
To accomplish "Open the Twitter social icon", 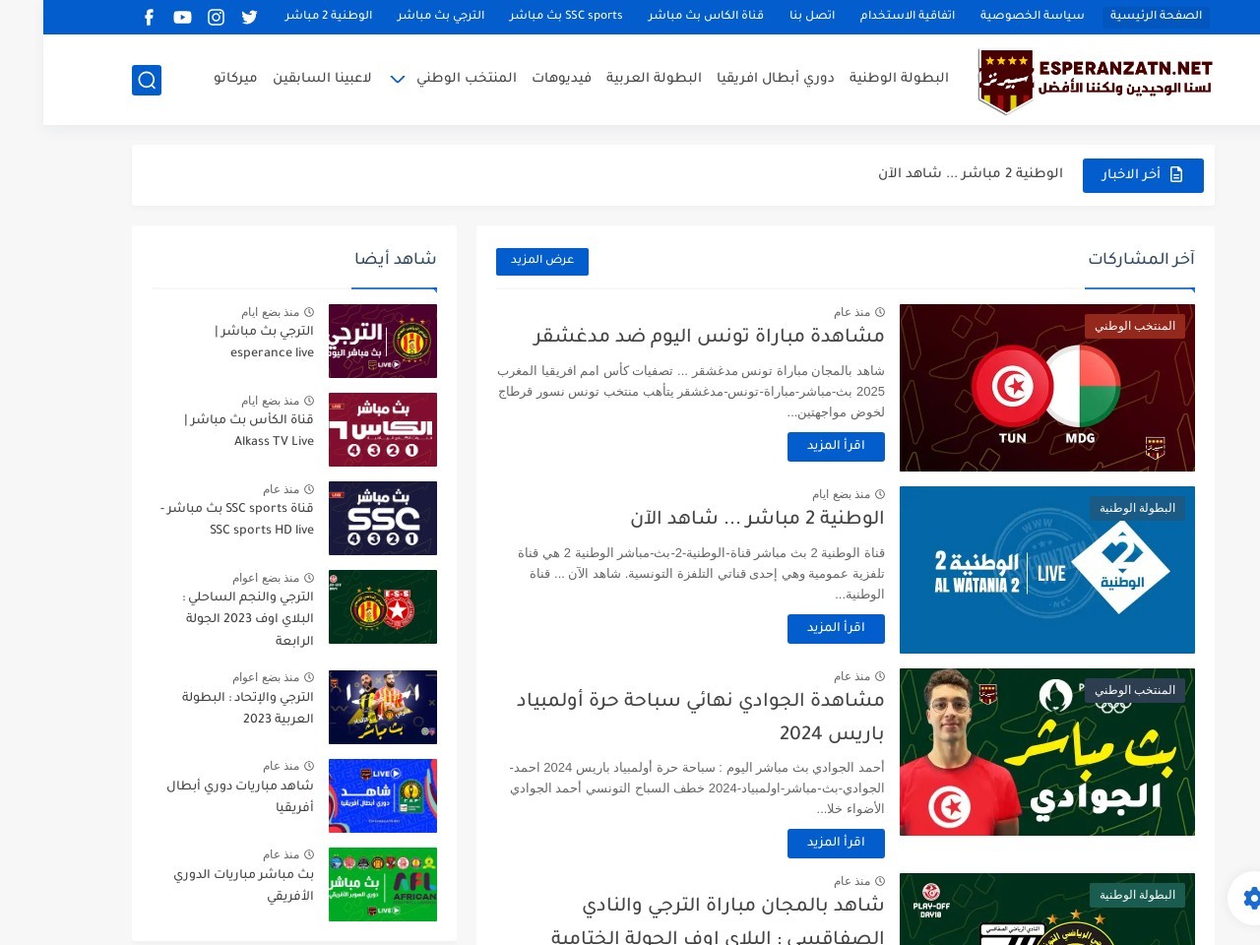I will click(250, 17).
